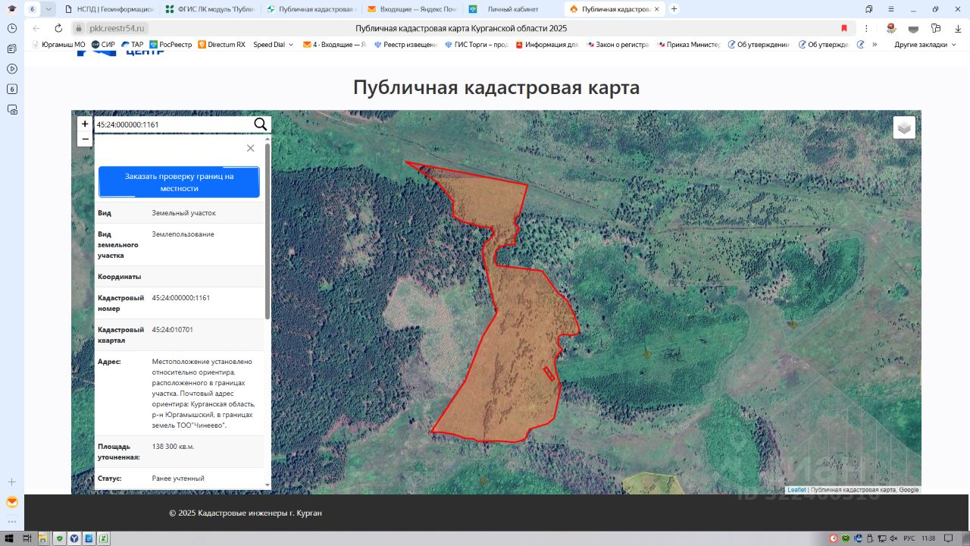Viewport: 970px width, 546px height.
Task: Open the sidebar three-dots settings
Action: pyautogui.click(x=12, y=522)
